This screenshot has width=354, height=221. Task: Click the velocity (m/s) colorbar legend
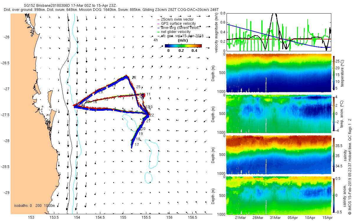click(x=183, y=46)
